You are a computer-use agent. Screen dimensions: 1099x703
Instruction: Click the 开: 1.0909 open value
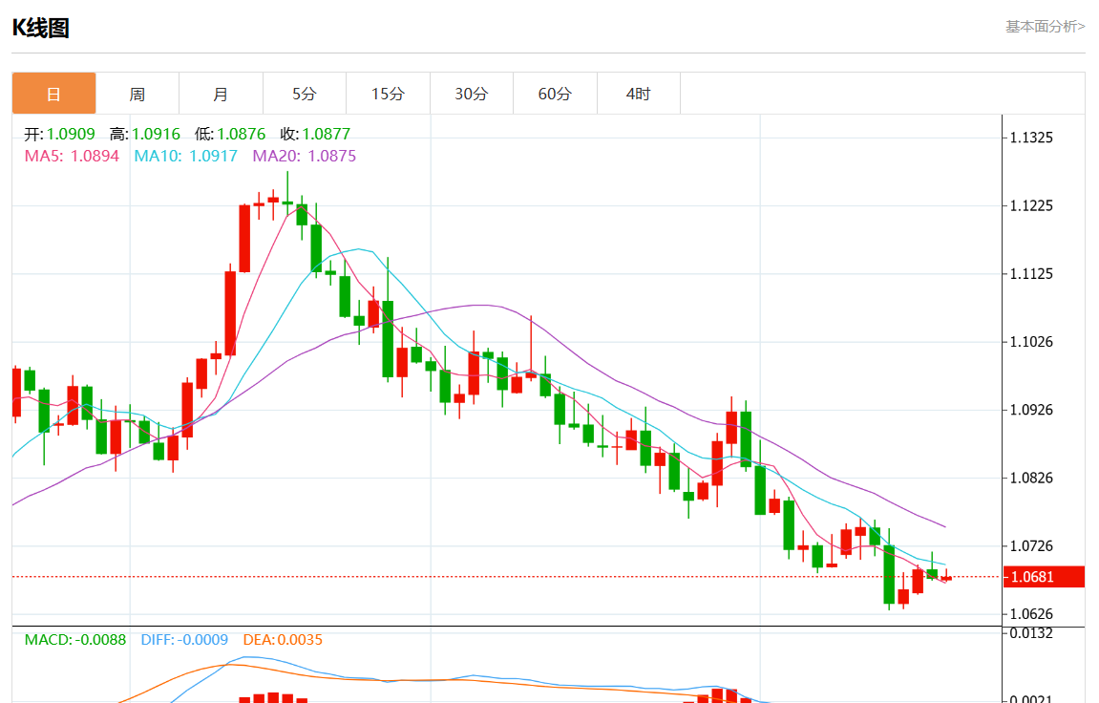tap(59, 134)
